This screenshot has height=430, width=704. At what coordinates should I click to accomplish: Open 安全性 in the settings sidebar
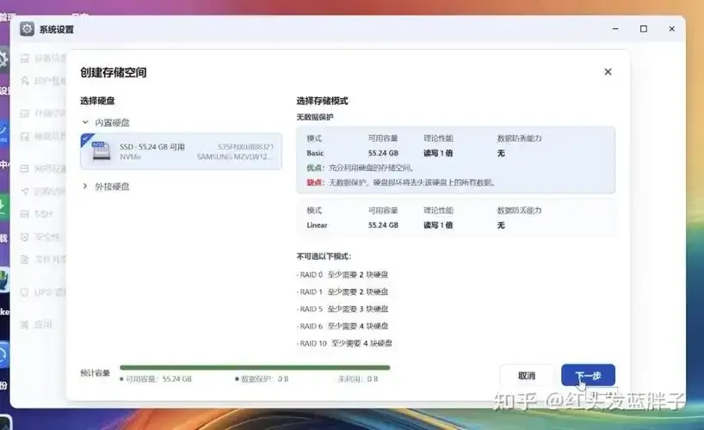(40, 236)
